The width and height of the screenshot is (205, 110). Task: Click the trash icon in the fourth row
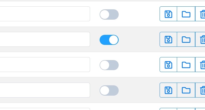tap(202, 90)
